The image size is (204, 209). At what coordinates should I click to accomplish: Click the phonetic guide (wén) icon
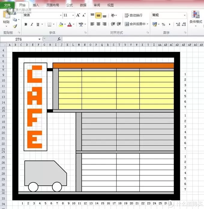pos(81,24)
